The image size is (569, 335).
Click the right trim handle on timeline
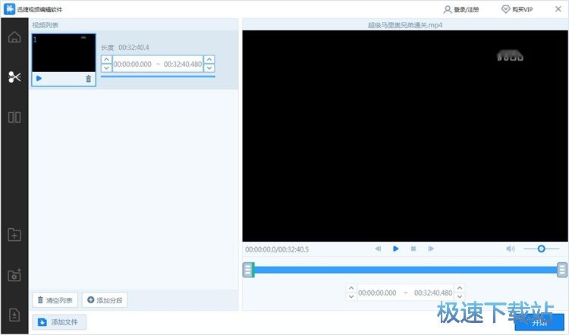[562, 270]
